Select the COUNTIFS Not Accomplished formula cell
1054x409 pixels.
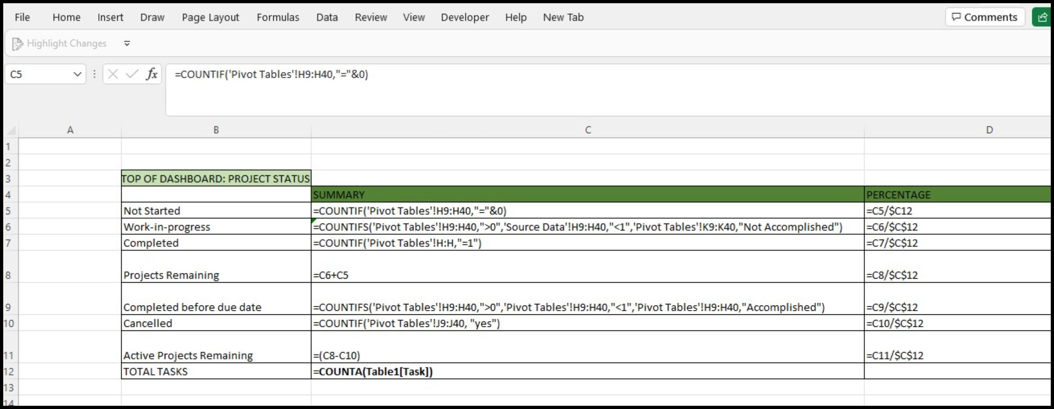[x=587, y=227]
